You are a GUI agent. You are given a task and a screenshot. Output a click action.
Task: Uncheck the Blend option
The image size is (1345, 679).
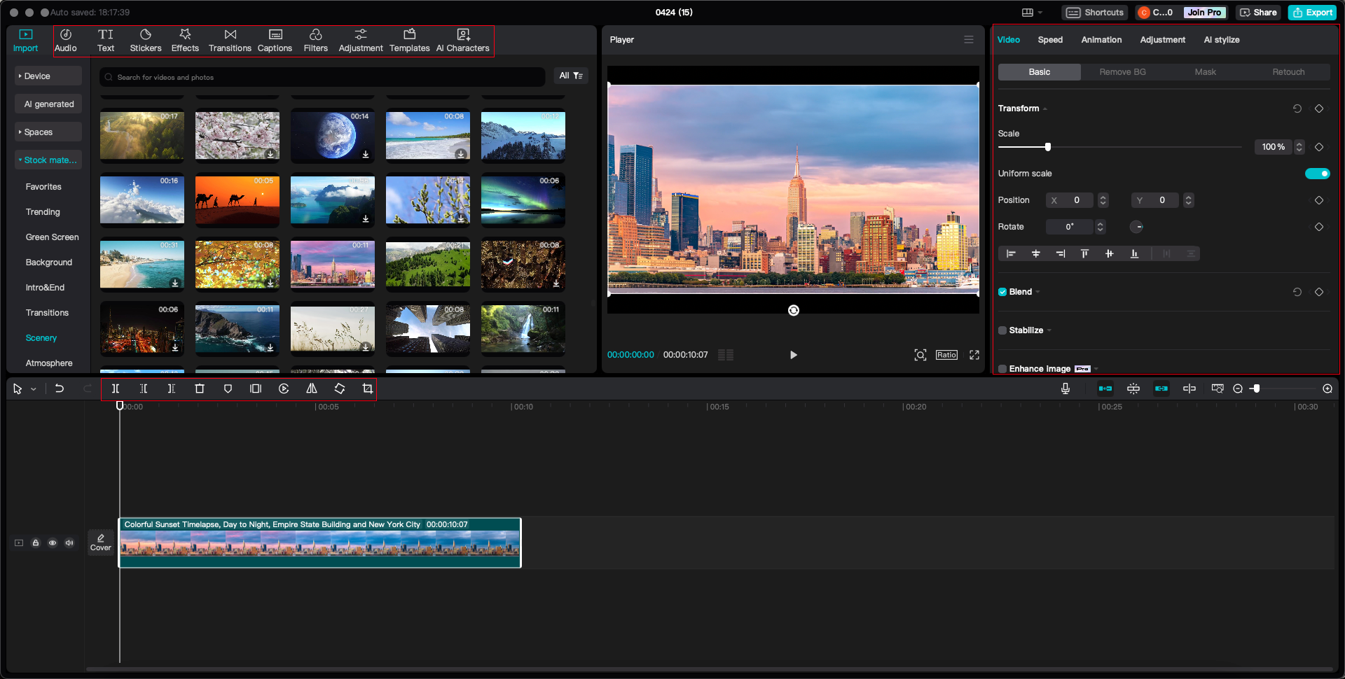point(1002,292)
